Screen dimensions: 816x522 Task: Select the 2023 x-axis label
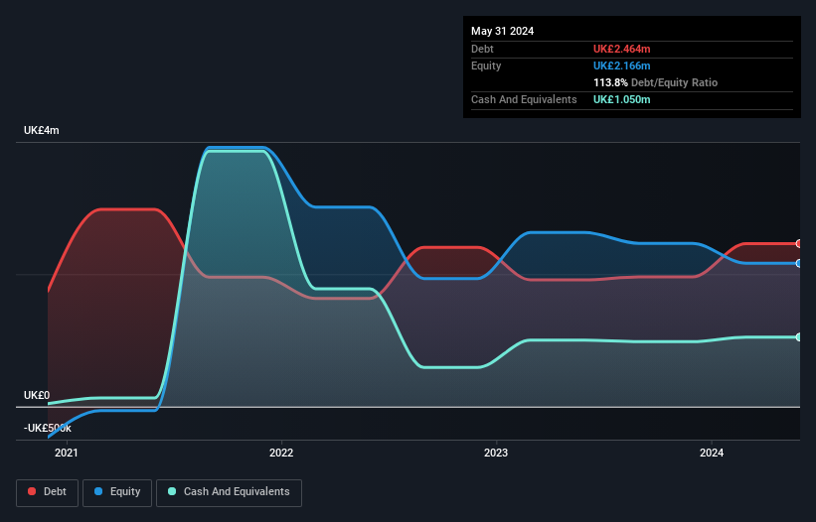[496, 453]
